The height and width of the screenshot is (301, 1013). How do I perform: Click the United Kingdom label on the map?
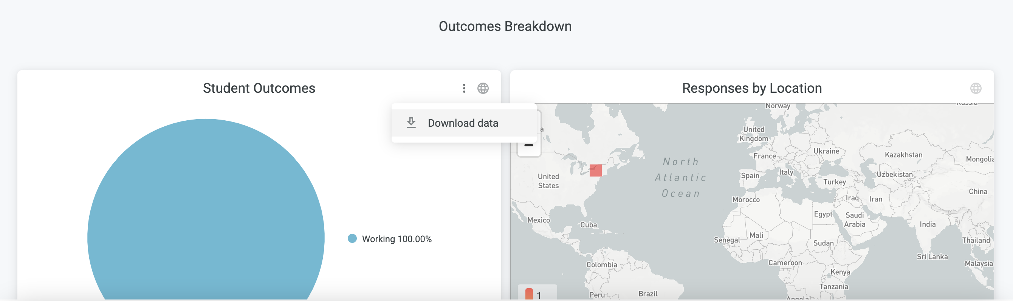tap(753, 134)
